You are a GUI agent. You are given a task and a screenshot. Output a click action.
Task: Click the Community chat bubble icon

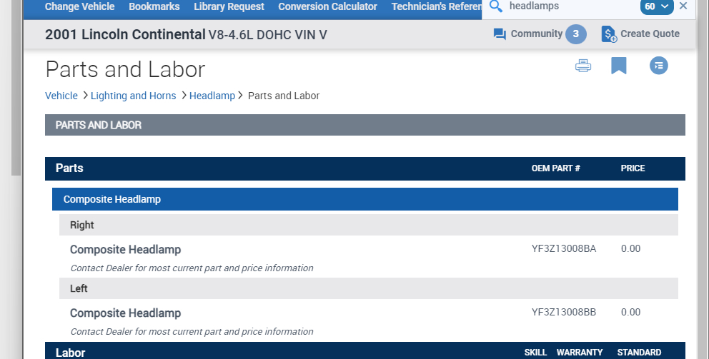pos(500,34)
